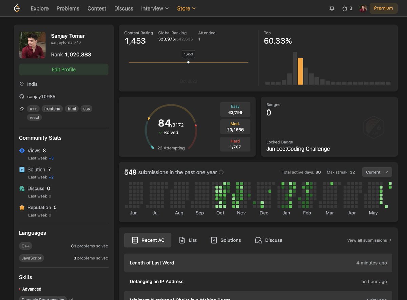Expand the Interview dropdown menu
The width and height of the screenshot is (407, 300).
pos(155,8)
